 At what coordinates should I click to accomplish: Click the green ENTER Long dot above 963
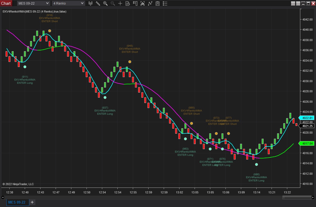click(x=185, y=139)
